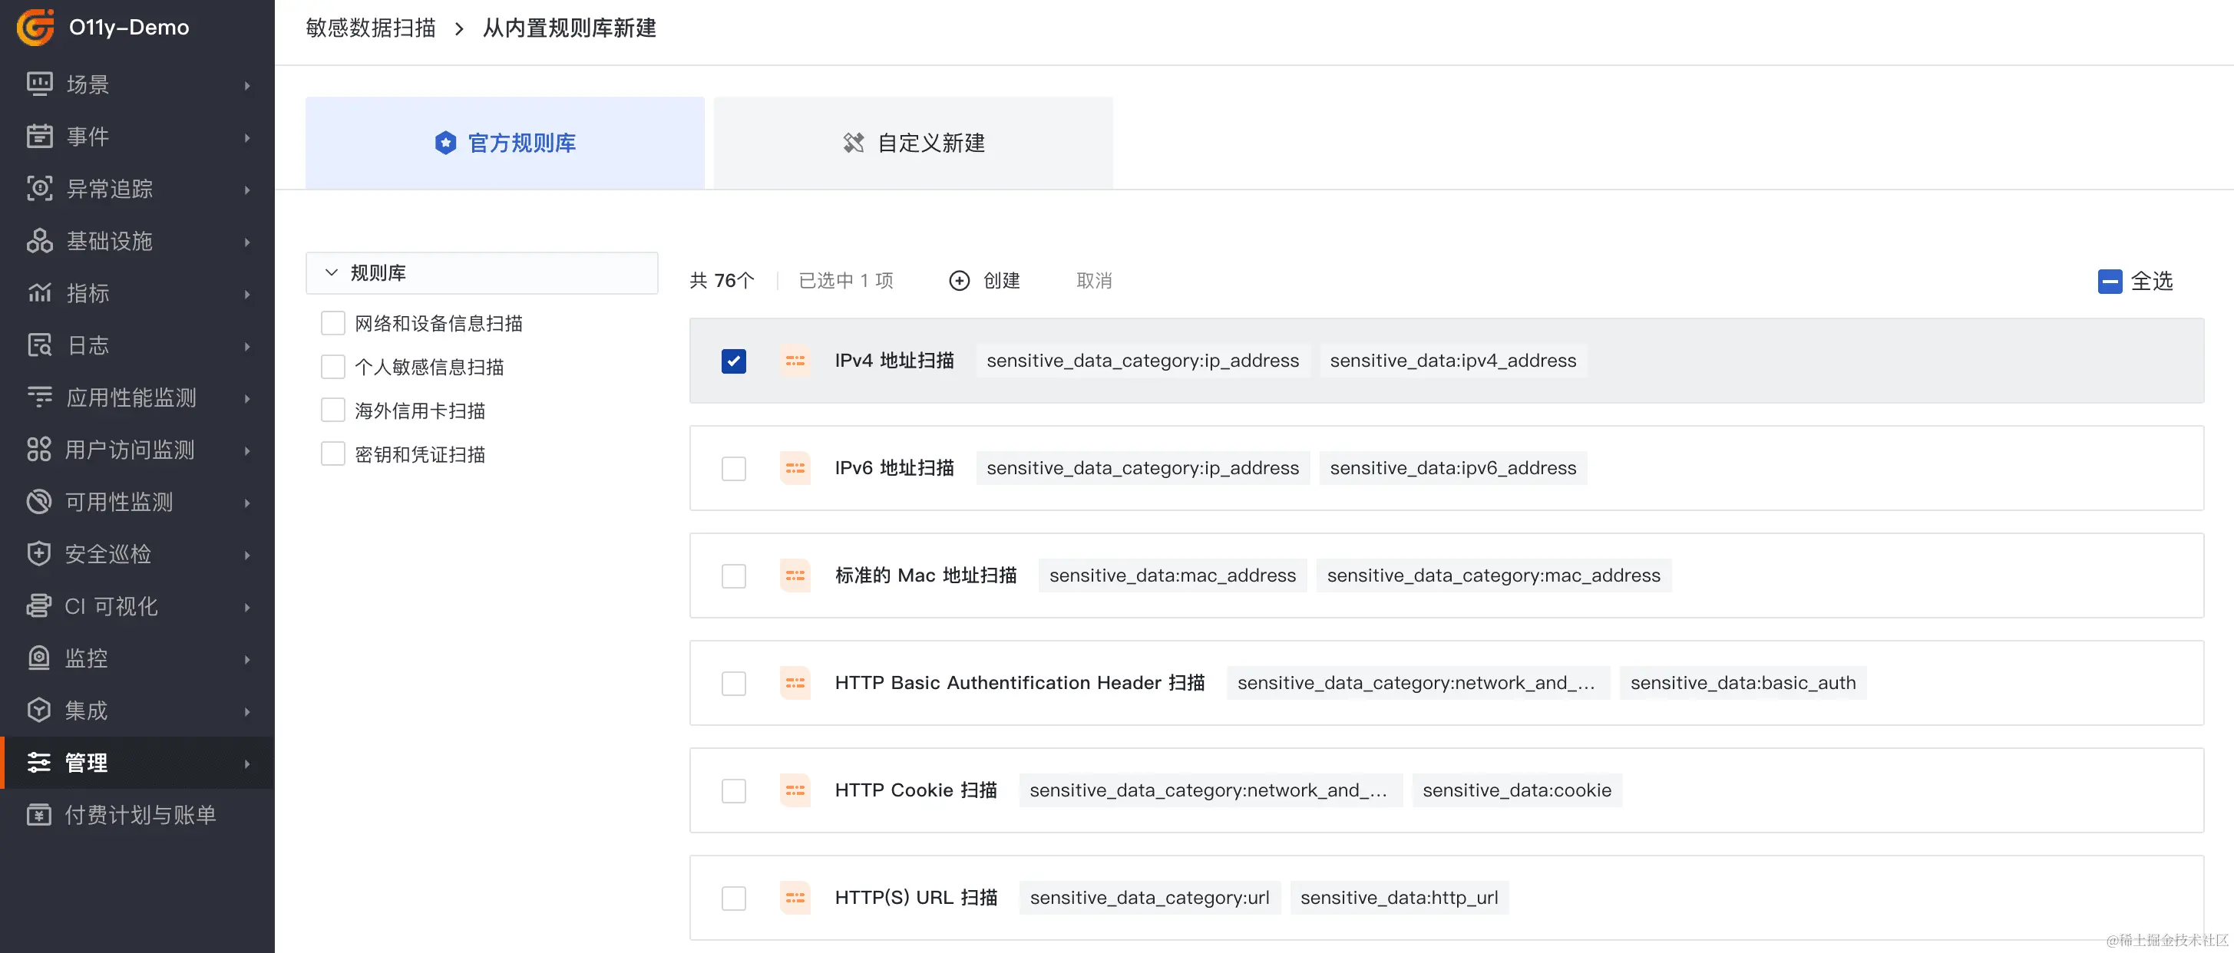Collapse the 规则库 filter section

pyautogui.click(x=332, y=272)
